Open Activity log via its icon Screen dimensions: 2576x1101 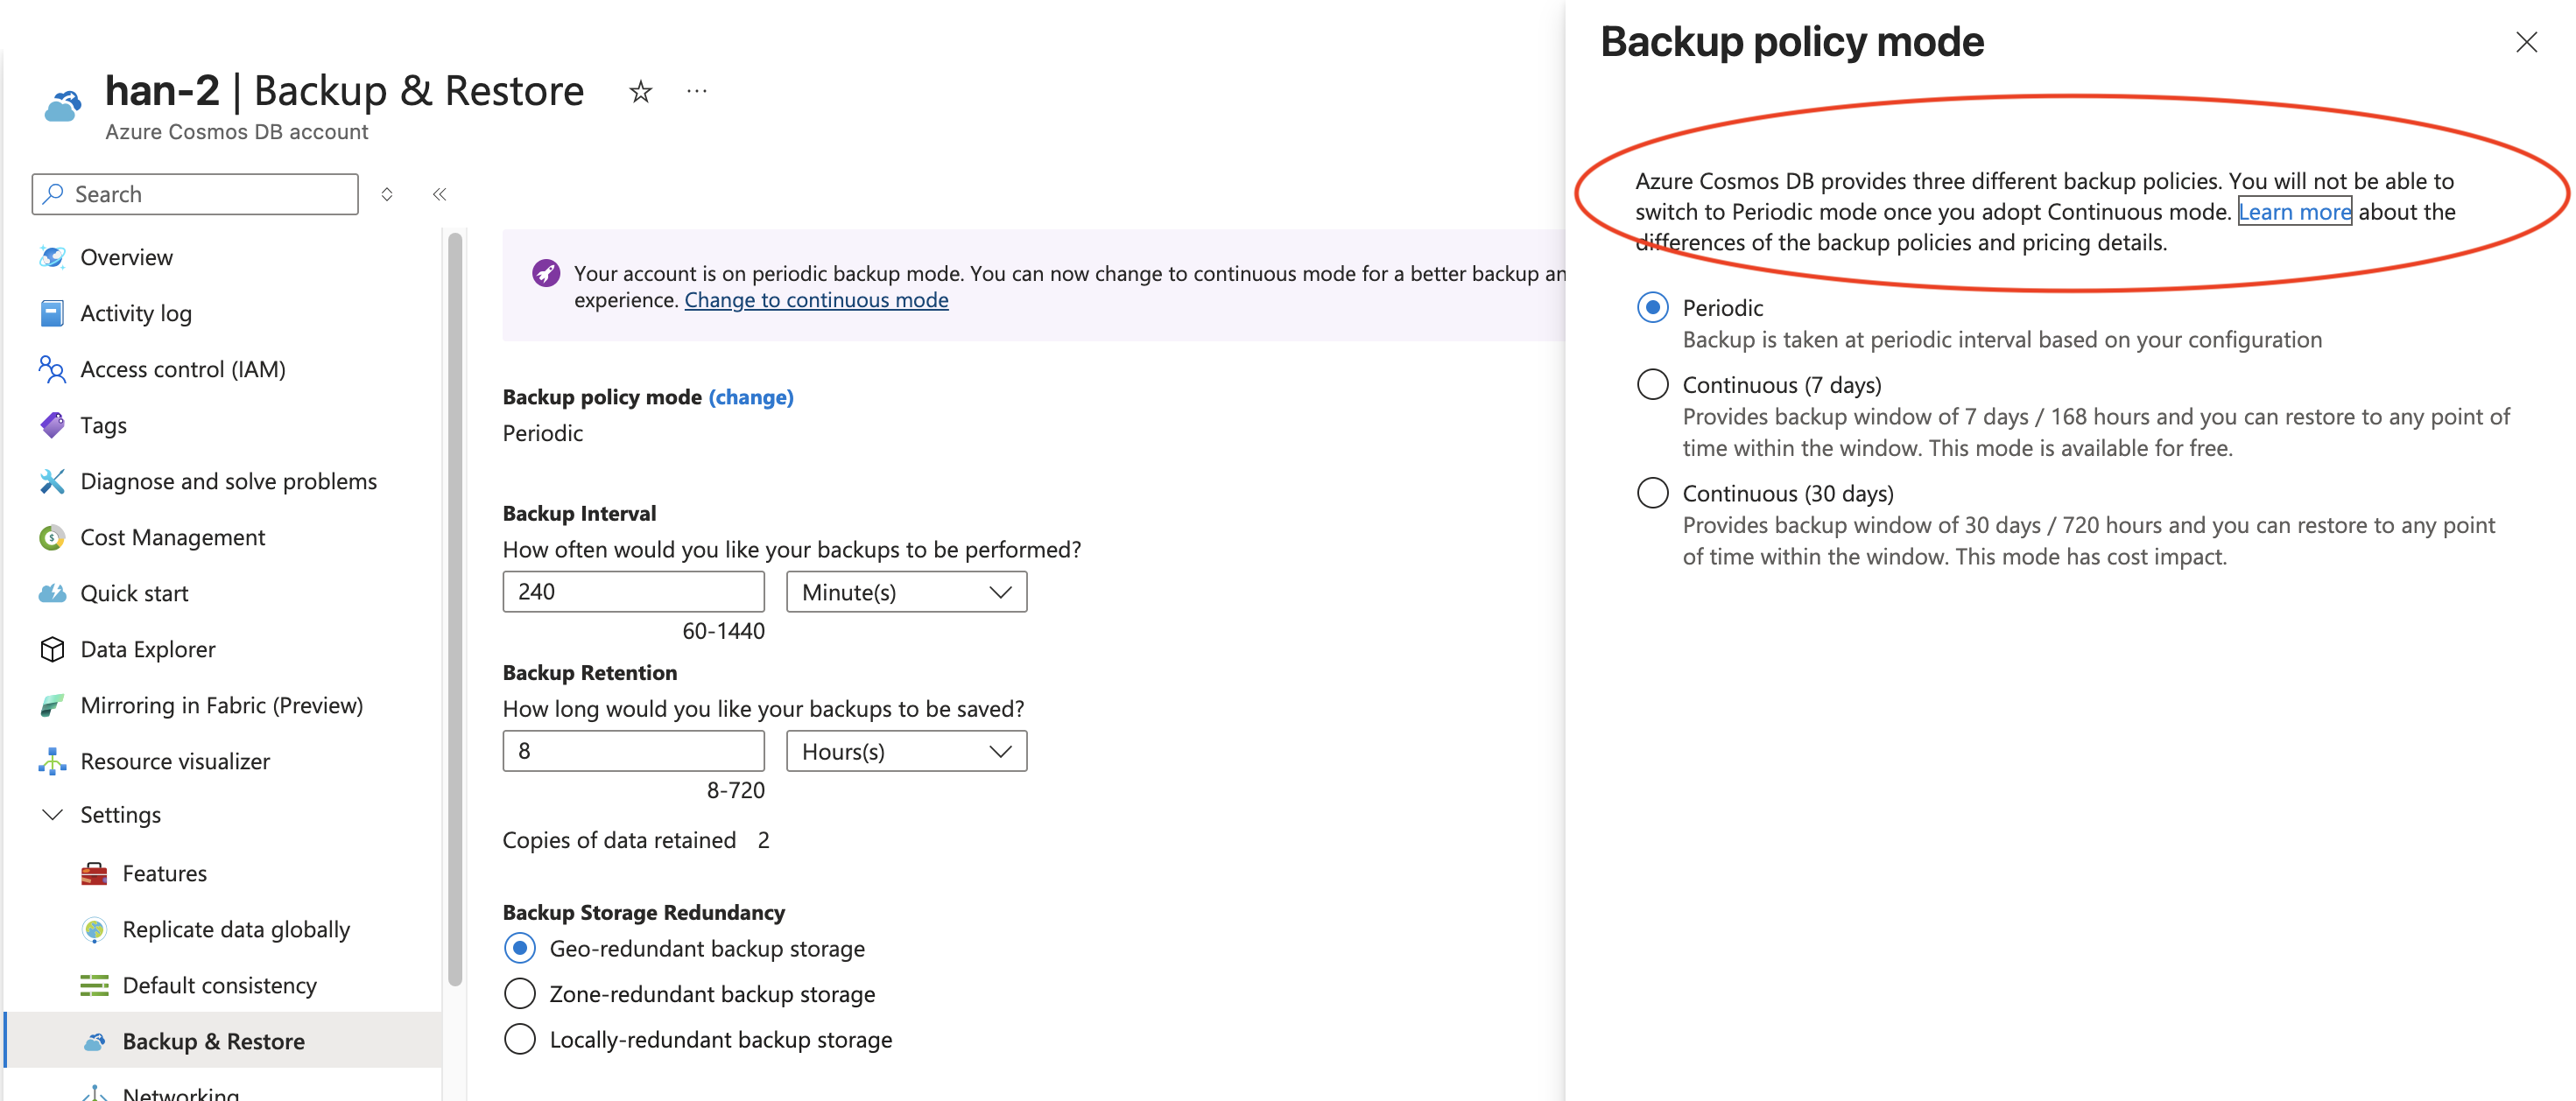pos(53,312)
